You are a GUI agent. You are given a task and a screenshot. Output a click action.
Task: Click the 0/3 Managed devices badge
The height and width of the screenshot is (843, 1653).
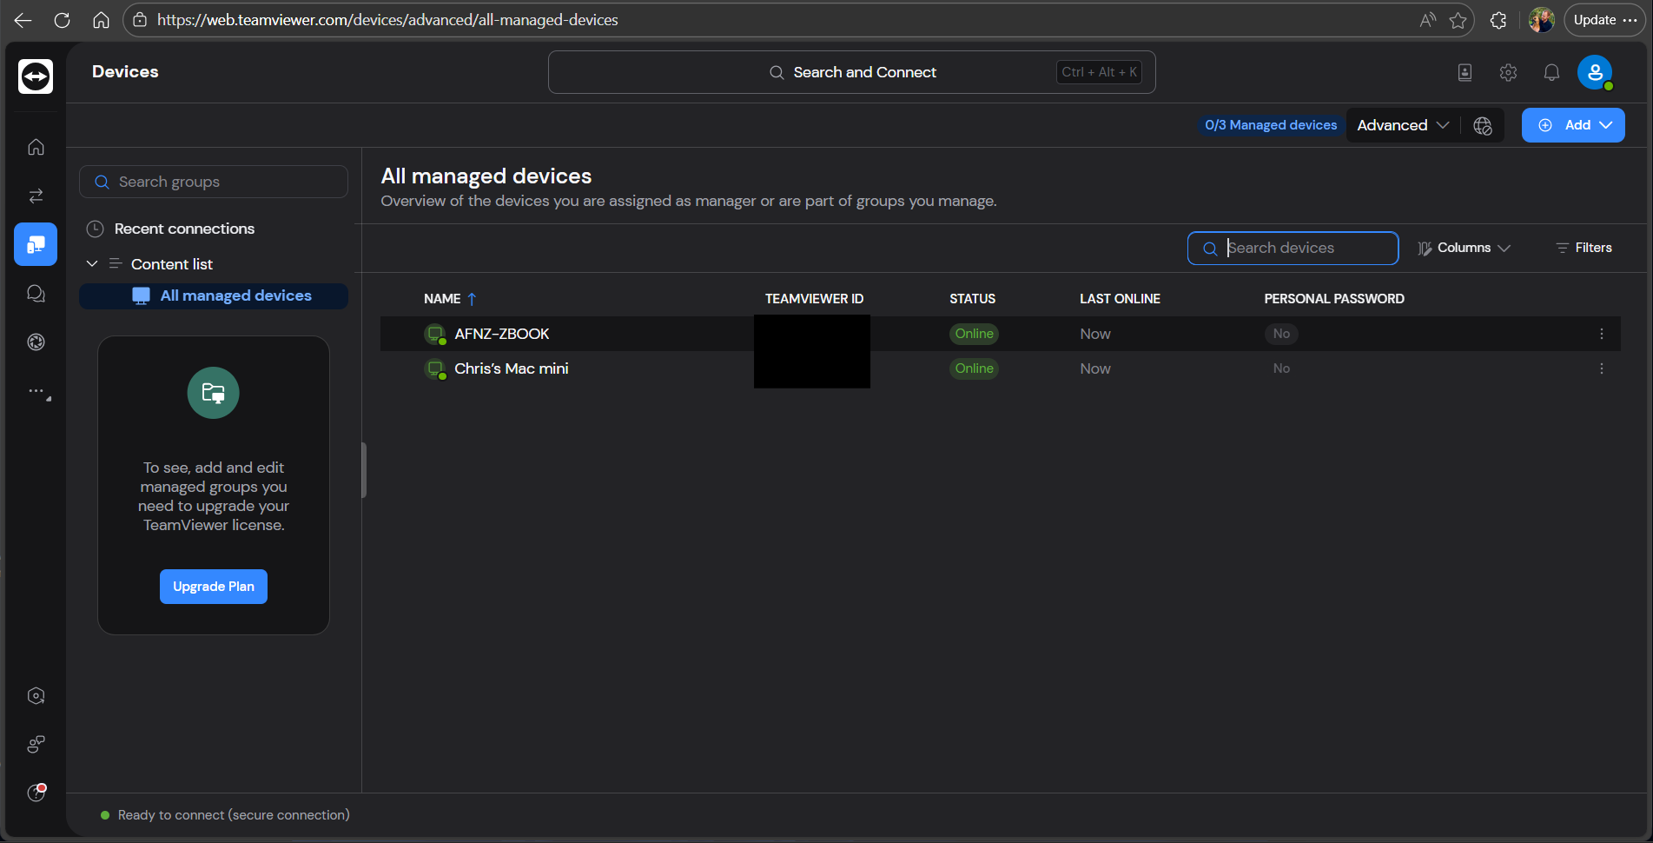(x=1271, y=125)
